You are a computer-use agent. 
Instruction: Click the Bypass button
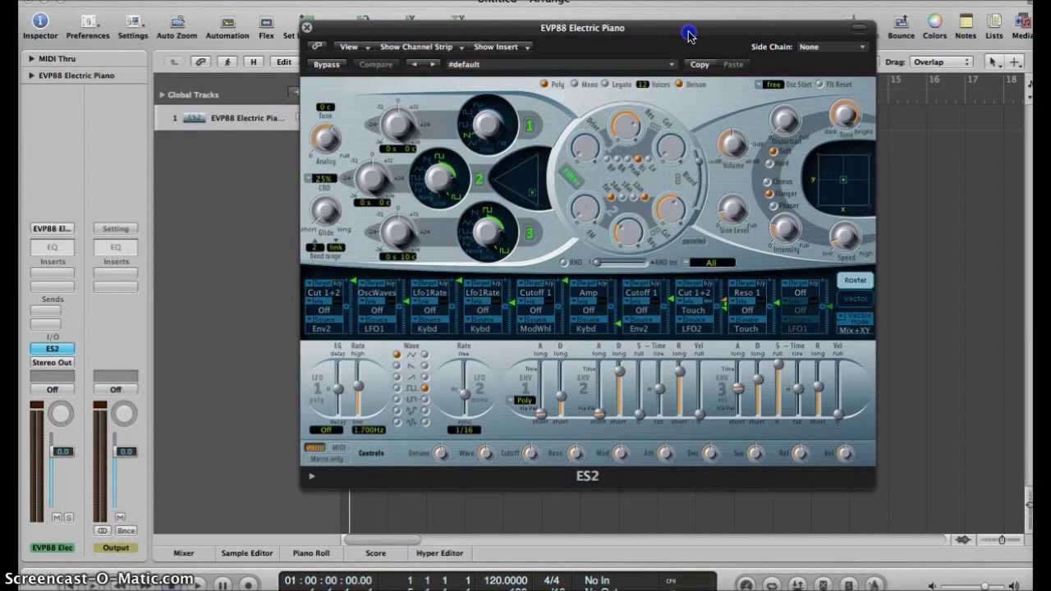click(x=326, y=65)
